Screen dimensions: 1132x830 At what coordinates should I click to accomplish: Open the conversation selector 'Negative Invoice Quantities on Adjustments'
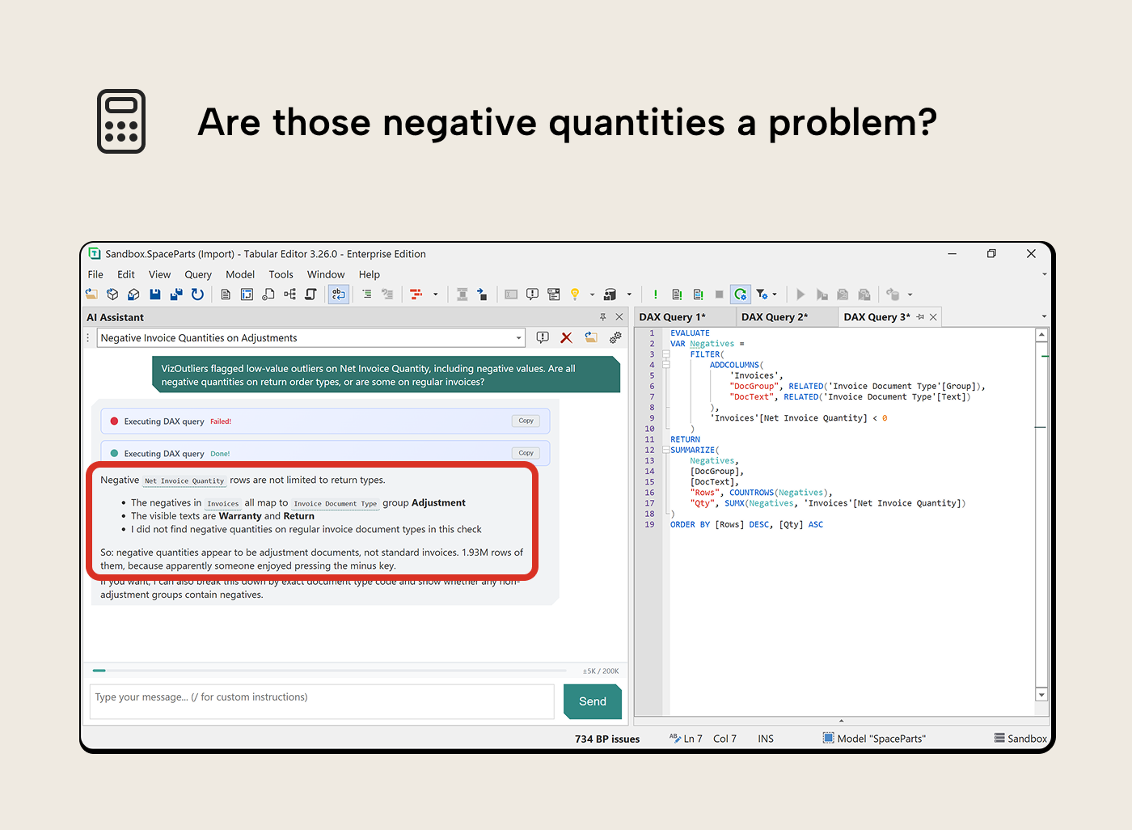[x=311, y=338]
